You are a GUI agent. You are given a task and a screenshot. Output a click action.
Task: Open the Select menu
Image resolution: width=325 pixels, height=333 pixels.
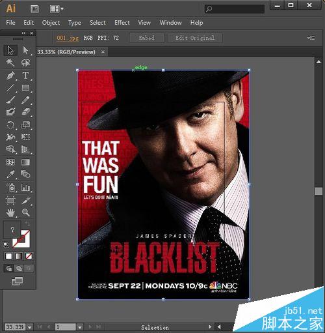tap(97, 23)
